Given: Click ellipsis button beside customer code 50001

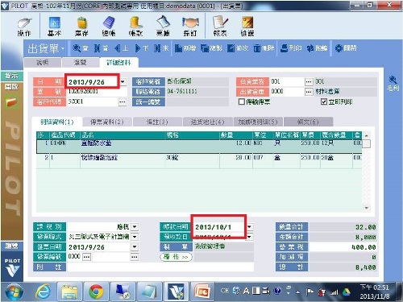Looking at the screenshot, I should click(123, 102).
